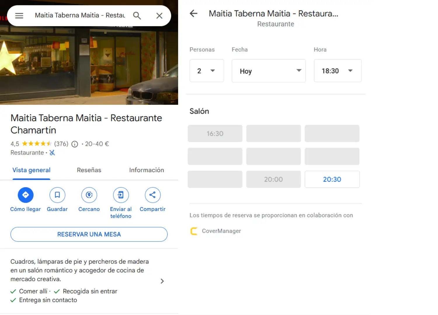438x315 pixels.
Task: Expand the Fecha date dropdown
Action: (269, 71)
